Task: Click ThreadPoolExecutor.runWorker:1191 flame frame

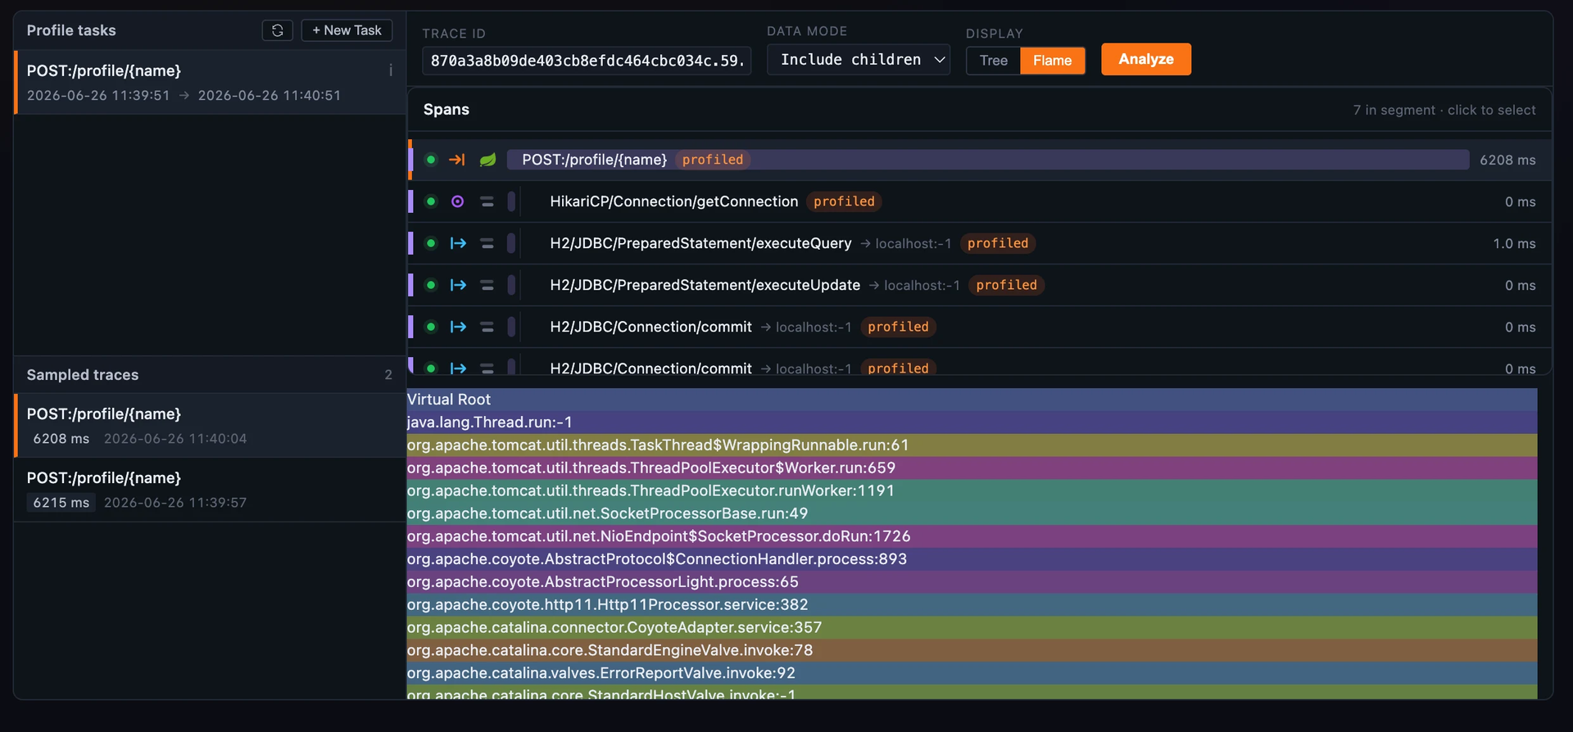Action: click(x=972, y=490)
